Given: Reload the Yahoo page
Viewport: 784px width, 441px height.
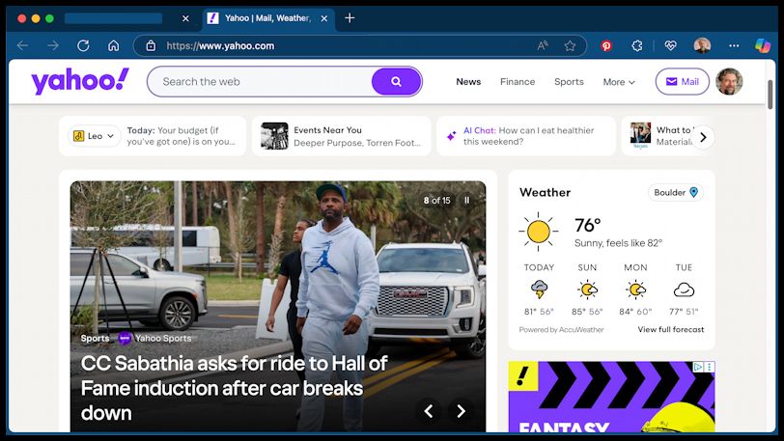Looking at the screenshot, I should click(x=83, y=46).
